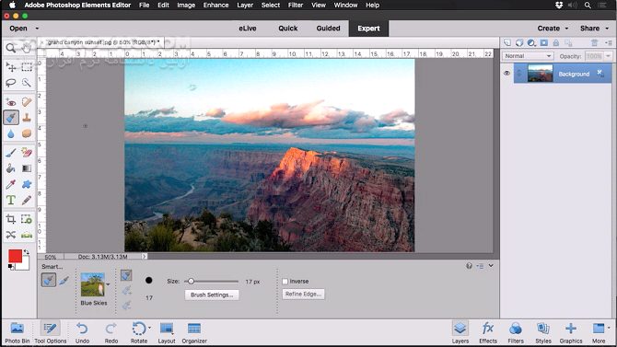
Task: Click the Refine Edge button
Action: 303,294
